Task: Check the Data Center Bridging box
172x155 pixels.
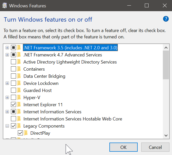Action: coord(13,76)
